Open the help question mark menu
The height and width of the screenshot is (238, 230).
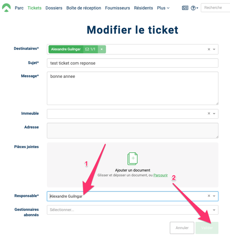[194, 8]
